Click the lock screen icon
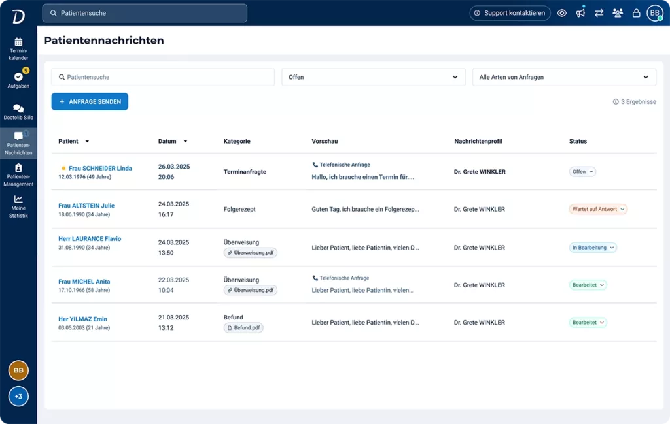Screen dimensions: 670x424 coord(636,13)
